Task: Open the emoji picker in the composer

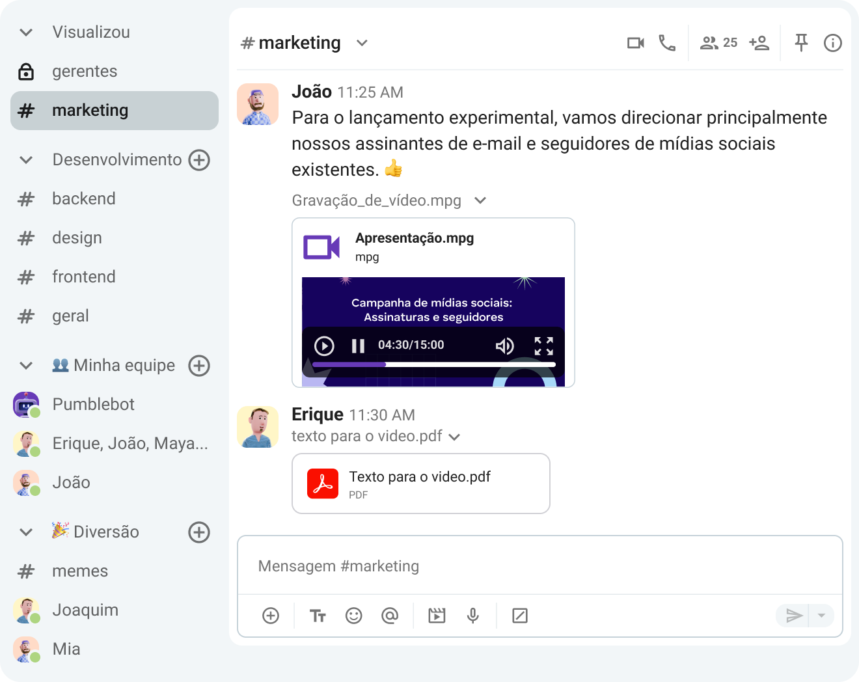Action: 354,615
